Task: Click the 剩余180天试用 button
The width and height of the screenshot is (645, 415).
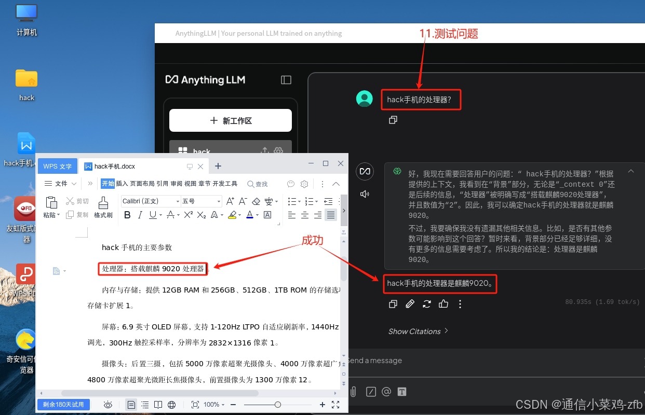Action: tap(64, 405)
